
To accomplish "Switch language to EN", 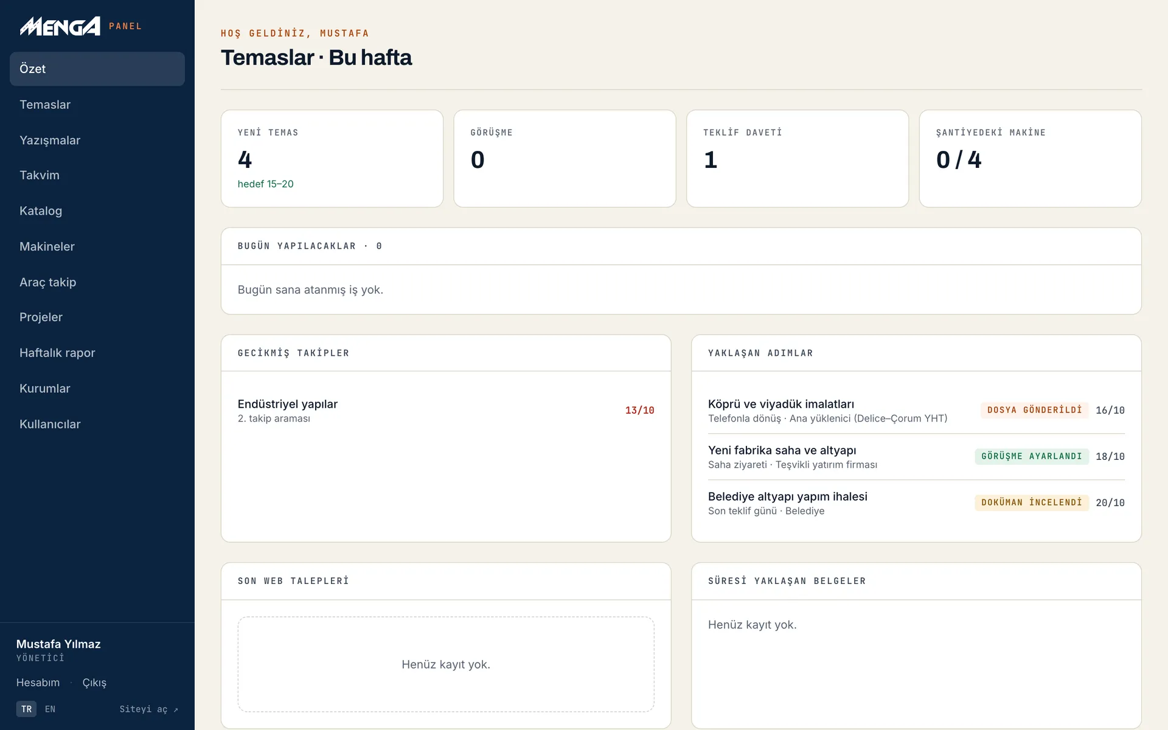I will 50,709.
